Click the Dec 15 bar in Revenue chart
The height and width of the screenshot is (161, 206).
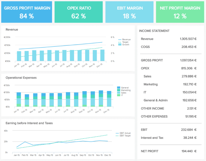102,55
